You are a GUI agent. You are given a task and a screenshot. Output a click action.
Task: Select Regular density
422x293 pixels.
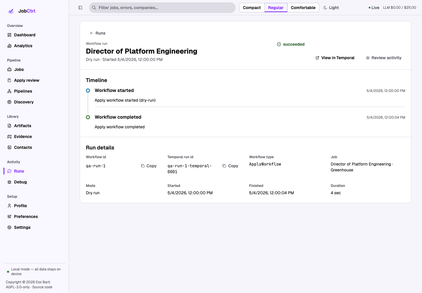tap(276, 8)
